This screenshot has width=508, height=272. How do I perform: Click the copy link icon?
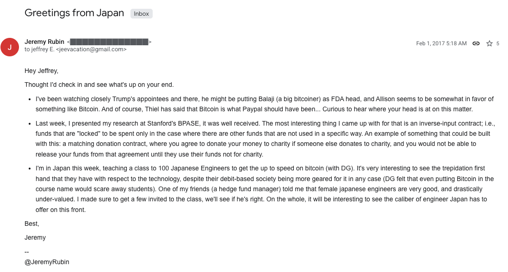(x=476, y=43)
